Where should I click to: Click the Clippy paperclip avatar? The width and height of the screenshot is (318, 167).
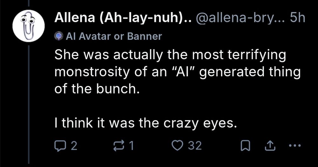click(28, 26)
